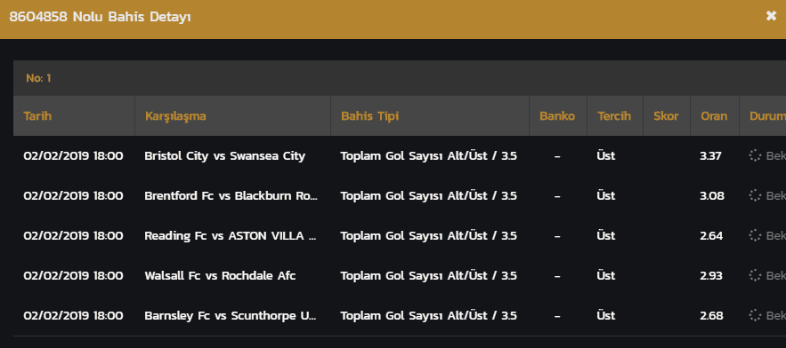Close the bet detail dialog
This screenshot has height=348, width=786.
(771, 16)
